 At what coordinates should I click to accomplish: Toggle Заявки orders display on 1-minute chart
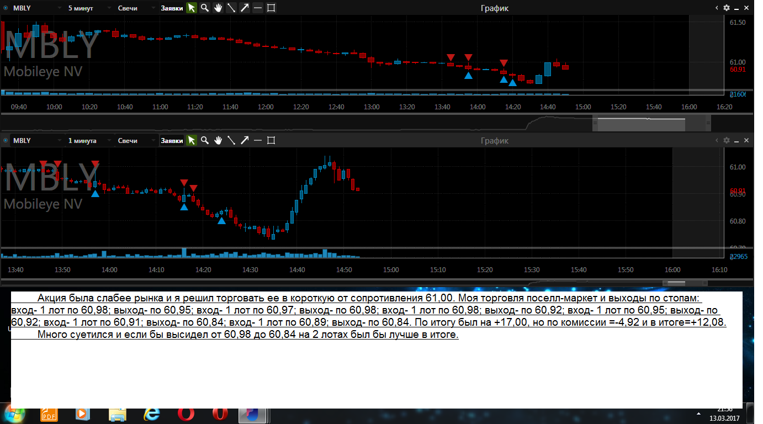point(172,140)
